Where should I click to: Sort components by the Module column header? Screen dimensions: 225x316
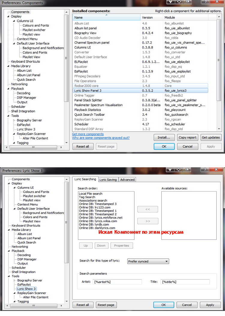pos(185,18)
